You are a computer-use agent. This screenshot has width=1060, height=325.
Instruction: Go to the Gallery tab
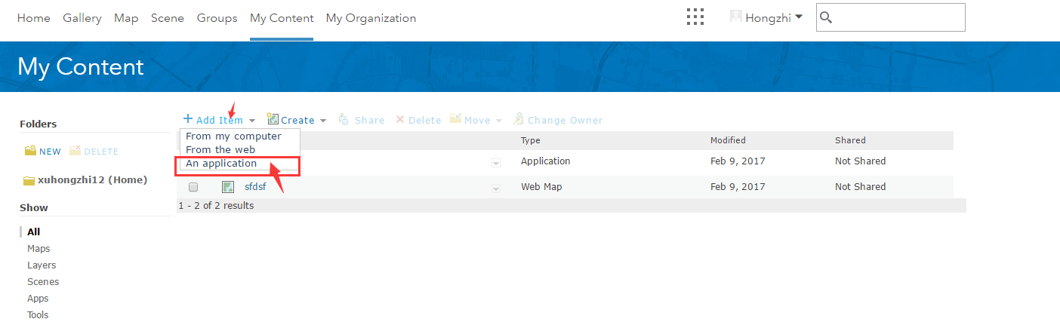tap(82, 18)
